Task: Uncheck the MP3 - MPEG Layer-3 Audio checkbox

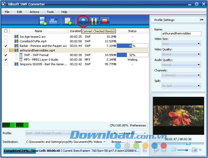Action: 5,59
